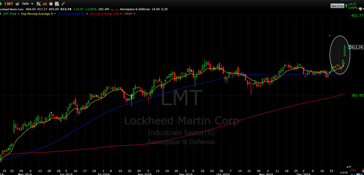Expand the LMT Price dropdown arrow
This screenshot has height=175, width=364.
click(x=18, y=14)
